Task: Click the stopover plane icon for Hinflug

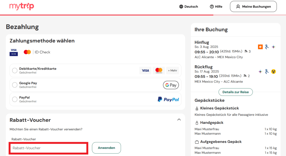Action: [x=246, y=51]
